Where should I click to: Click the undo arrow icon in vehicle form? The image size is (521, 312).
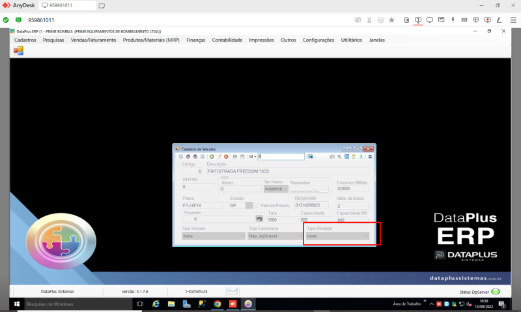click(x=242, y=156)
